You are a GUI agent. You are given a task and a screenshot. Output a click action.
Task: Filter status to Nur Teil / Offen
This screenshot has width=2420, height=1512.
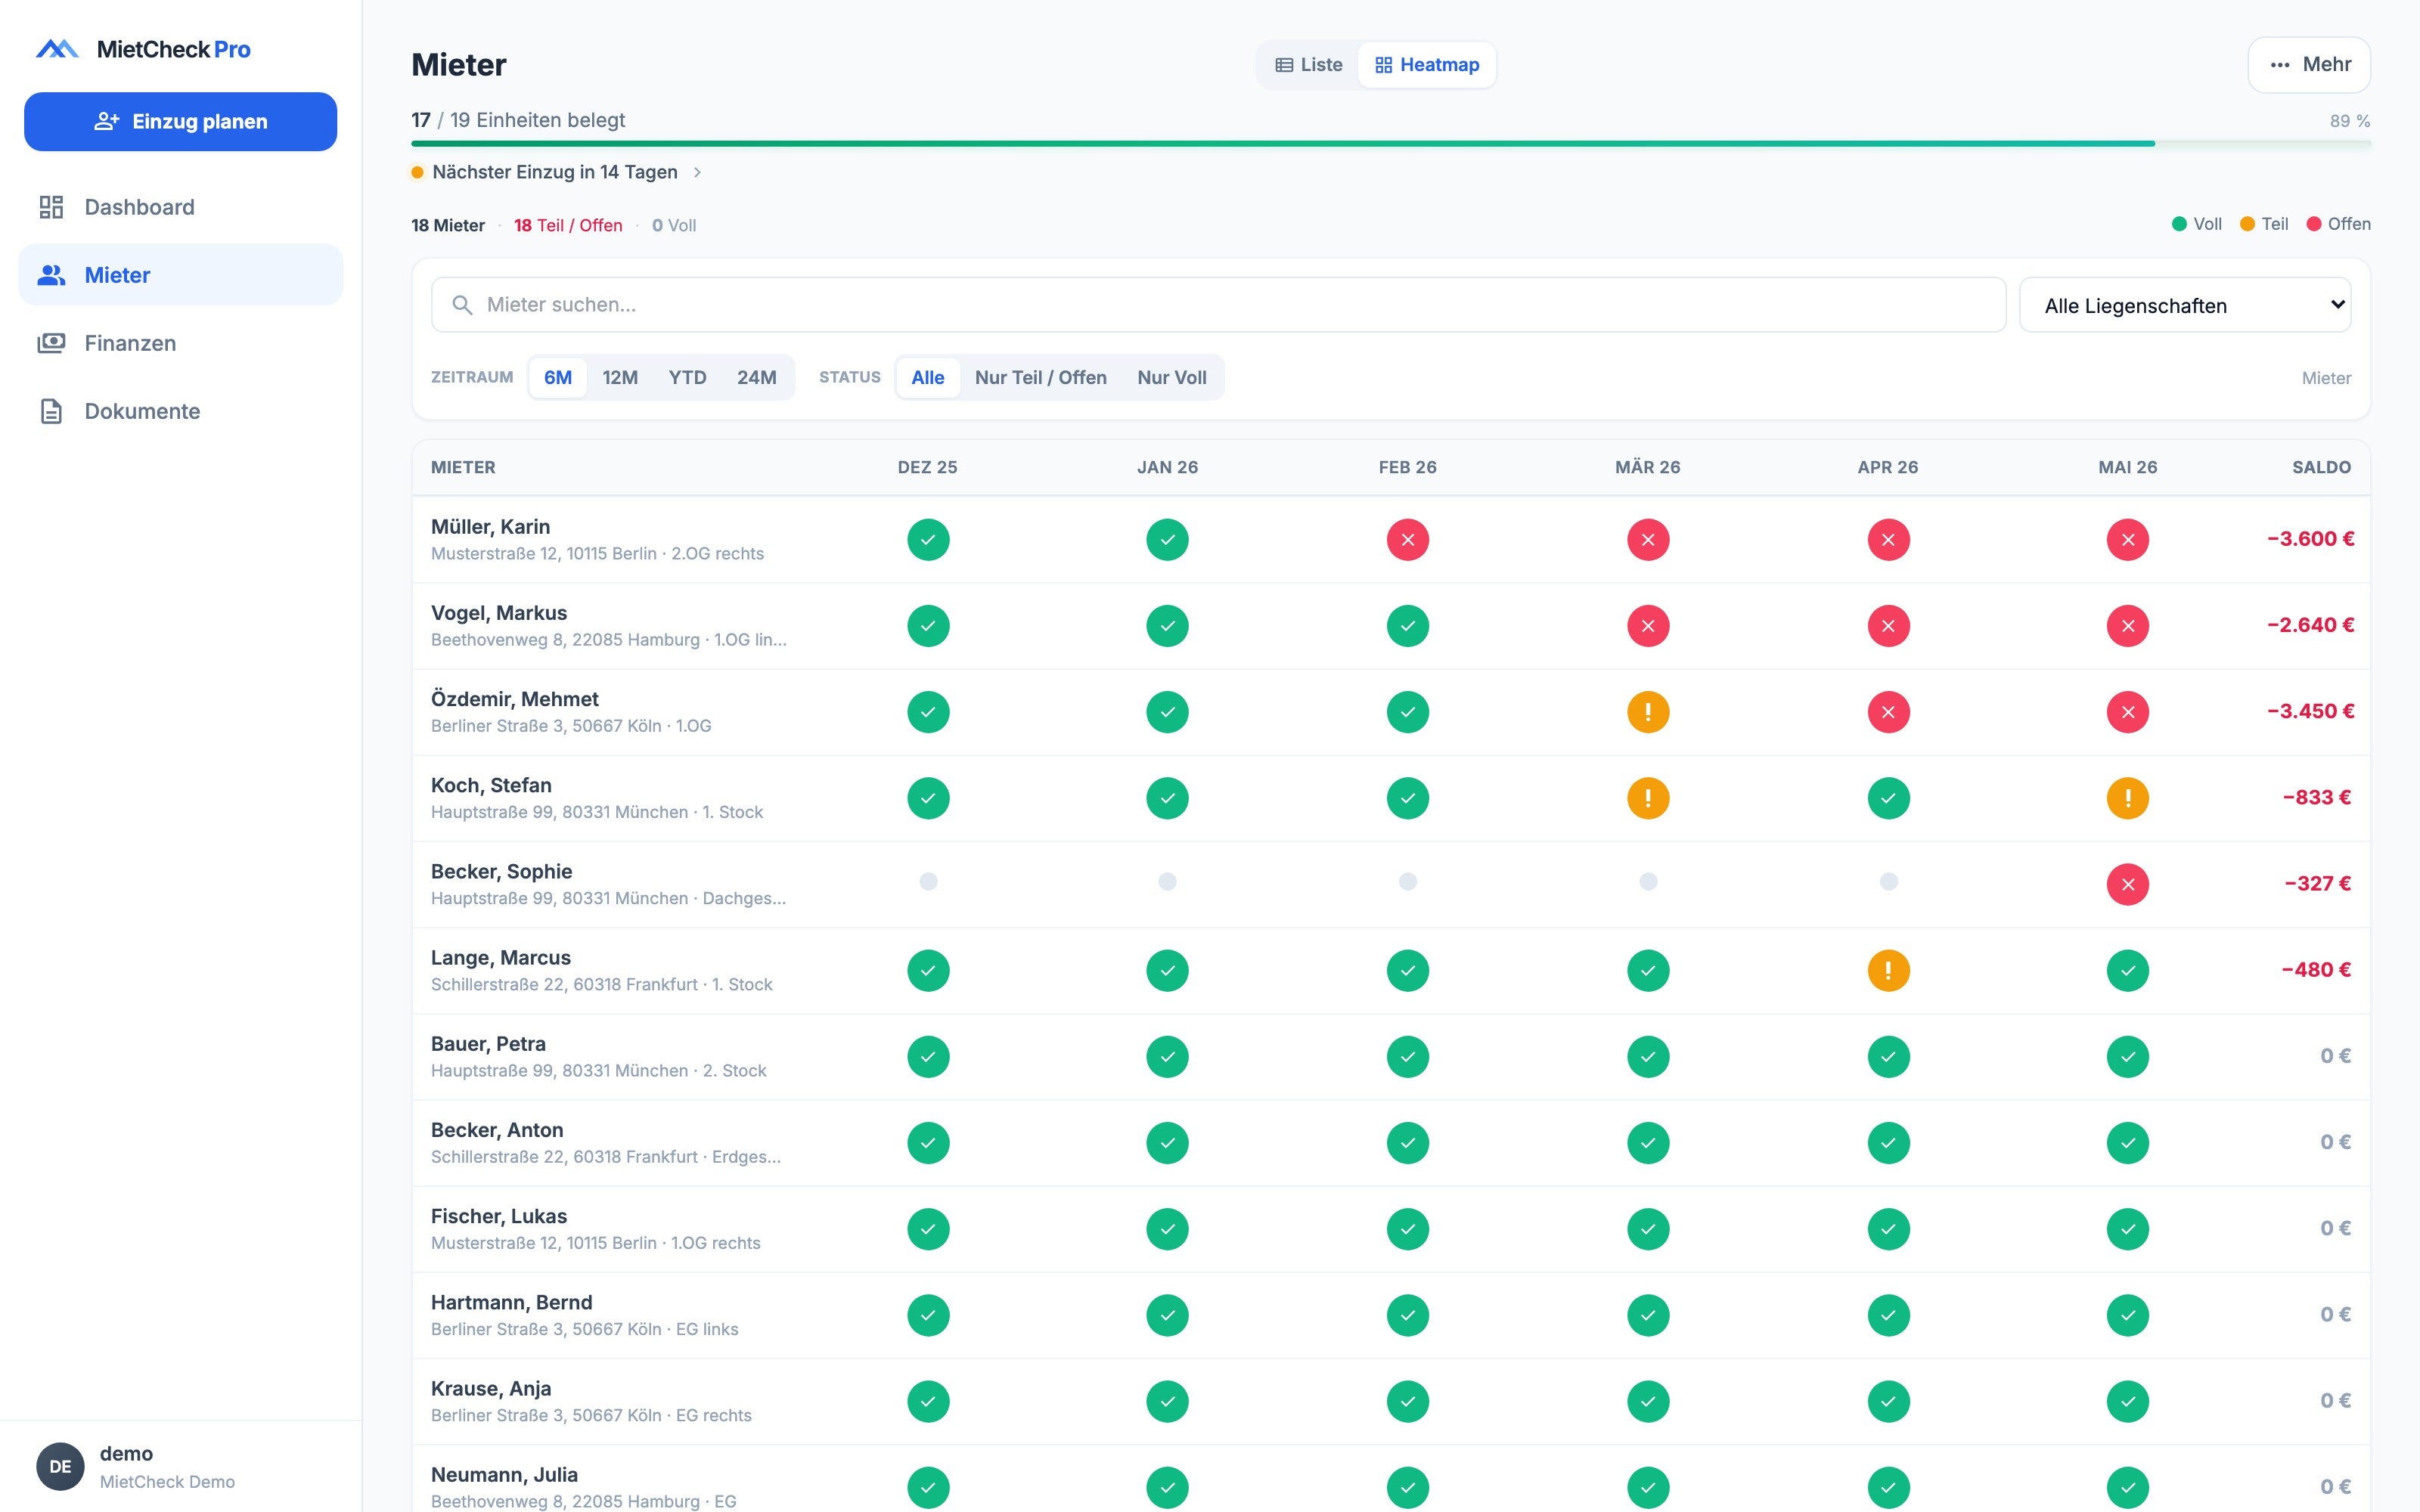click(x=1040, y=377)
